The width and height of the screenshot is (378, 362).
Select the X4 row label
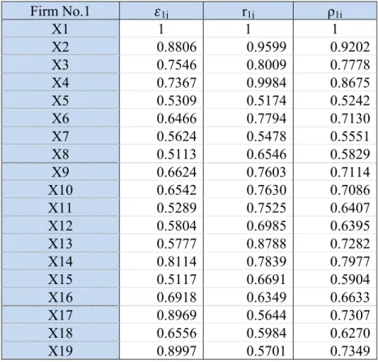click(x=60, y=83)
